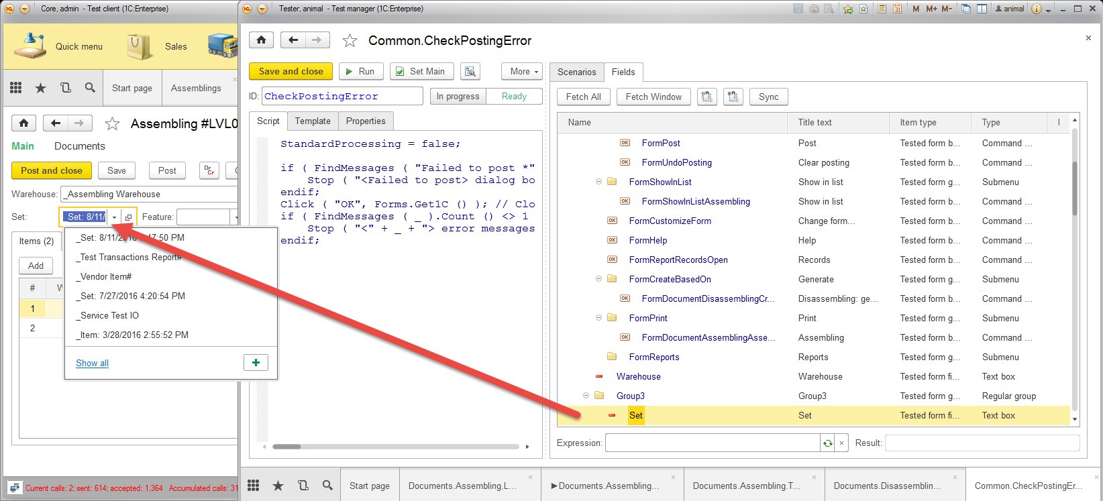Open the calculator icon in title bar
This screenshot has width=1103, height=501.
click(882, 9)
